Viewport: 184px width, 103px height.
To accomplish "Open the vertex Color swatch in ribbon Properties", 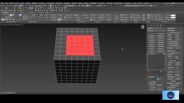I will (x=173, y=15).
